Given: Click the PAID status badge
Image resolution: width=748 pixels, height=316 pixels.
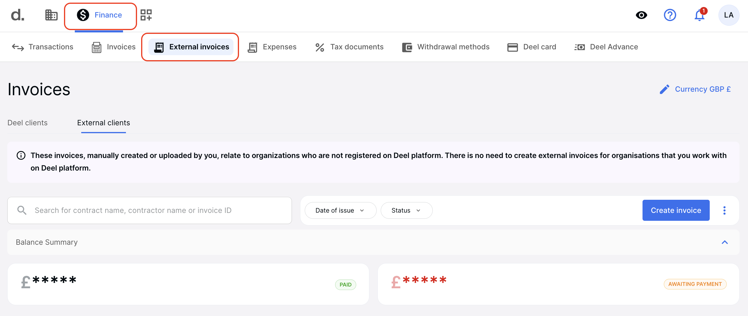Looking at the screenshot, I should [x=345, y=284].
